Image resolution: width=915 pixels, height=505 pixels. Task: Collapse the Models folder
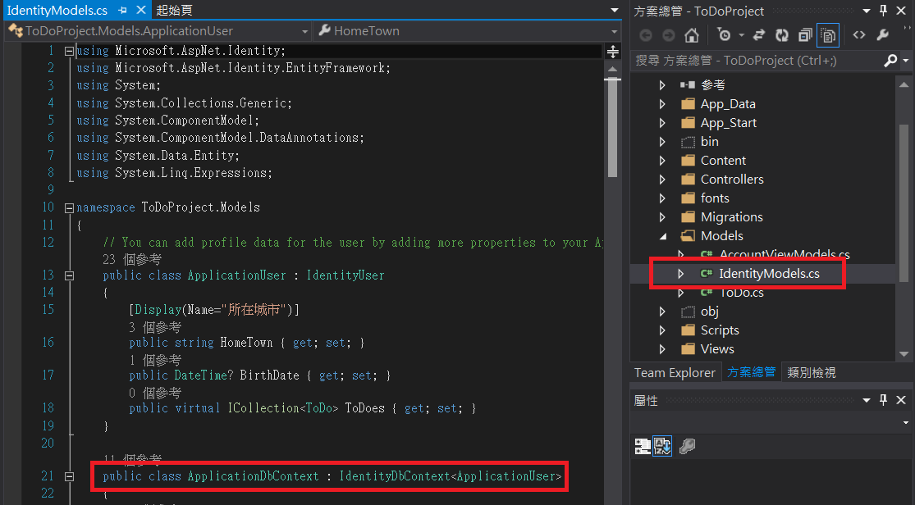663,236
